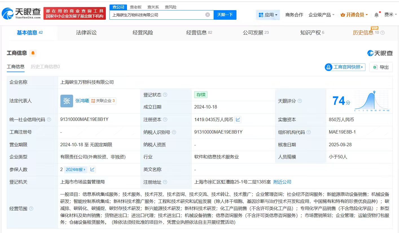Clear search field with the X icon
This screenshot has width=399, height=233.
208,15
